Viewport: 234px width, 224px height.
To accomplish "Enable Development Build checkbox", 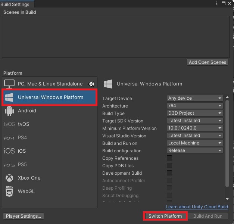I will pyautogui.click(x=169, y=173).
